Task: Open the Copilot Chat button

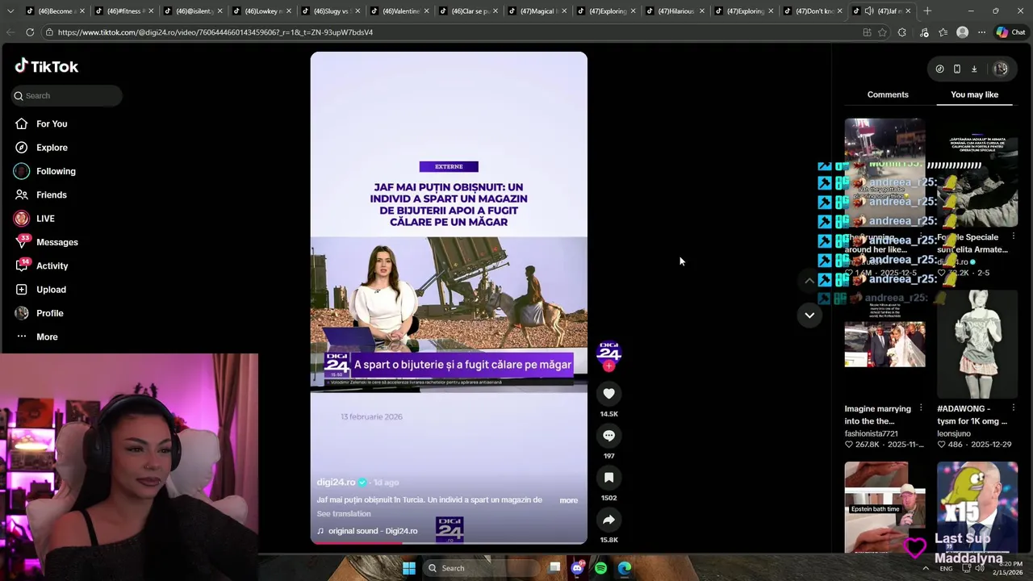Action: tap(1013, 32)
